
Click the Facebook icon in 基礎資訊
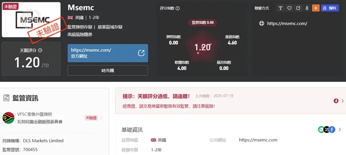pos(332,129)
